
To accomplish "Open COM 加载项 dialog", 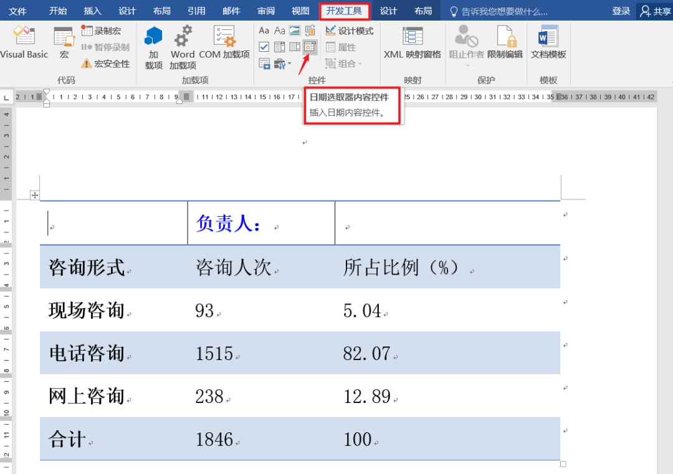I will coord(224,42).
